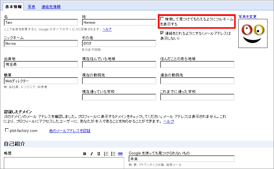Open ヘルプ link in 認証したドメイン section

[x=169, y=121]
